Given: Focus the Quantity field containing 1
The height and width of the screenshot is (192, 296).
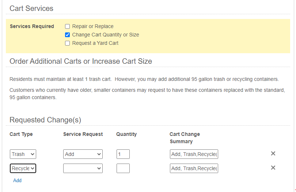Looking at the screenshot, I should click(123, 154).
